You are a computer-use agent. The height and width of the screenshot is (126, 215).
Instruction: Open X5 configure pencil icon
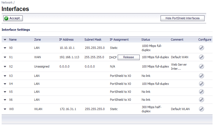pyautogui.click(x=201, y=92)
